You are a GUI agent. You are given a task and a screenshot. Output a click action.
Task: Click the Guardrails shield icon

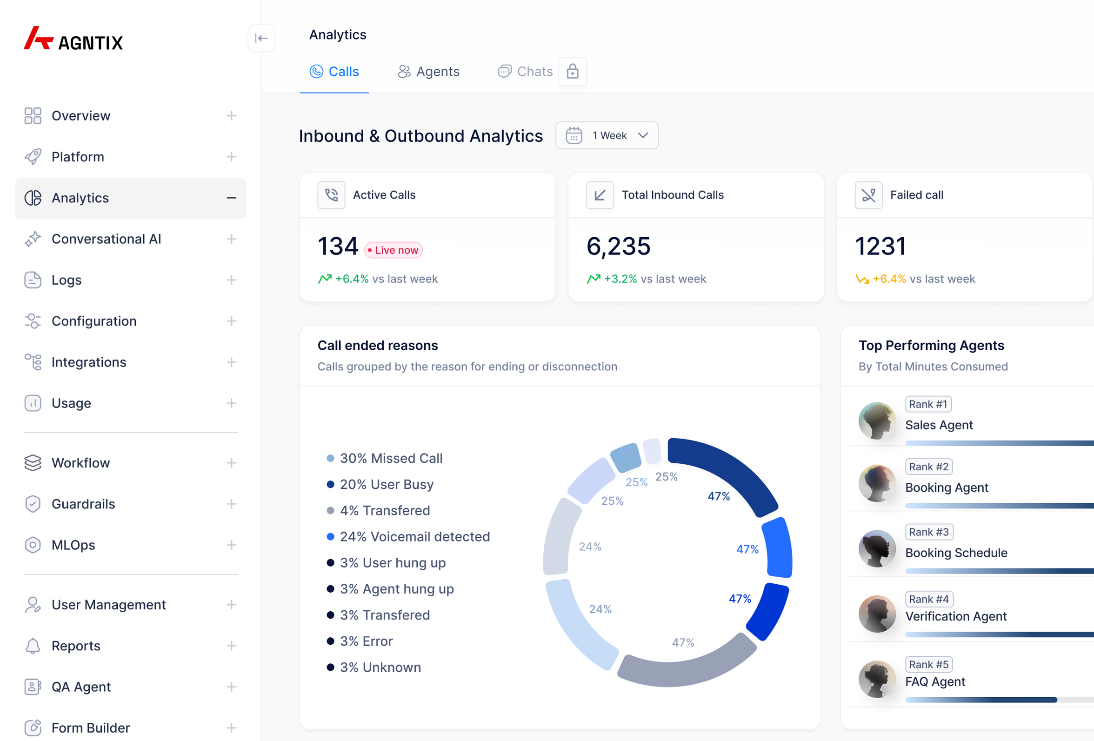(x=33, y=504)
